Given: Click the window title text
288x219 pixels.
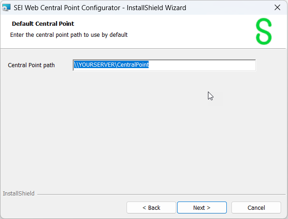Looking at the screenshot, I should pos(100,7).
